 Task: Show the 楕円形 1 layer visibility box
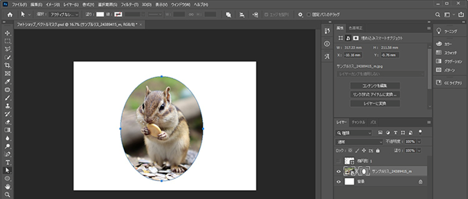(338, 161)
